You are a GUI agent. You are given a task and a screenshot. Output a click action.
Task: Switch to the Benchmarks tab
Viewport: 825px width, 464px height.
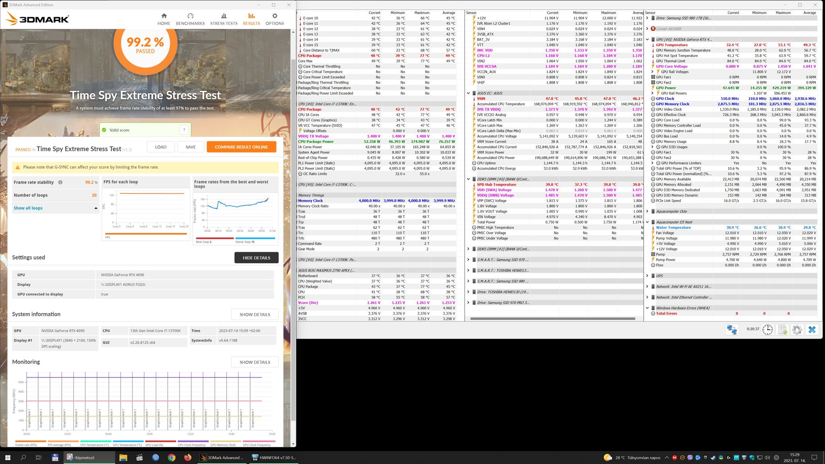coord(190,19)
